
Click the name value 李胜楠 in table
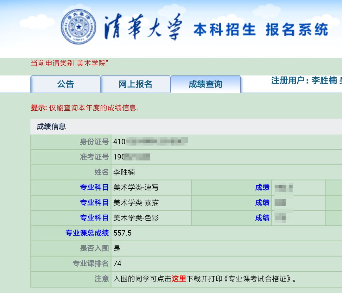[124, 172]
